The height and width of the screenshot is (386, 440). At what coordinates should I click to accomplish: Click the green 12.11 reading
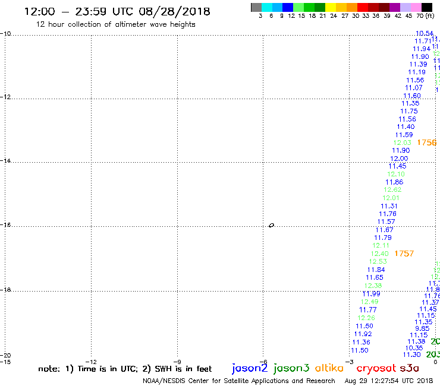point(381,246)
